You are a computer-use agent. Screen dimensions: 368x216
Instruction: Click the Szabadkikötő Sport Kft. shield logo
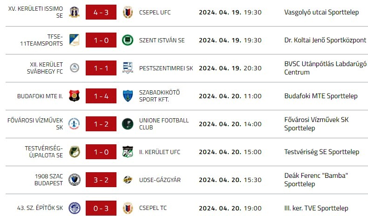tap(127, 96)
